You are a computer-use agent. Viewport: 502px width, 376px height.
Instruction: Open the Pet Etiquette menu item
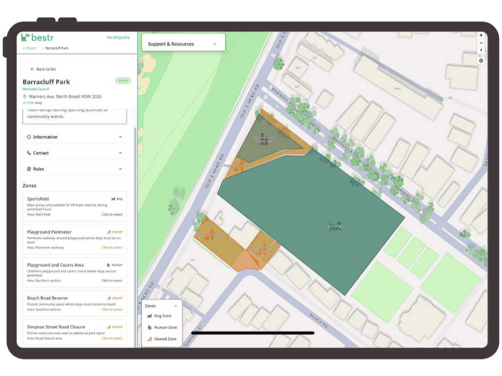118,37
